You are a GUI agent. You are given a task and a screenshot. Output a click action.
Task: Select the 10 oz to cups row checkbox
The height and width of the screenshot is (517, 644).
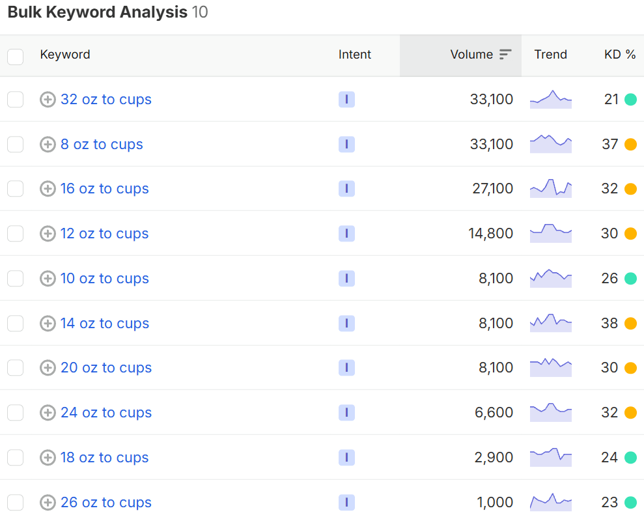pyautogui.click(x=15, y=279)
